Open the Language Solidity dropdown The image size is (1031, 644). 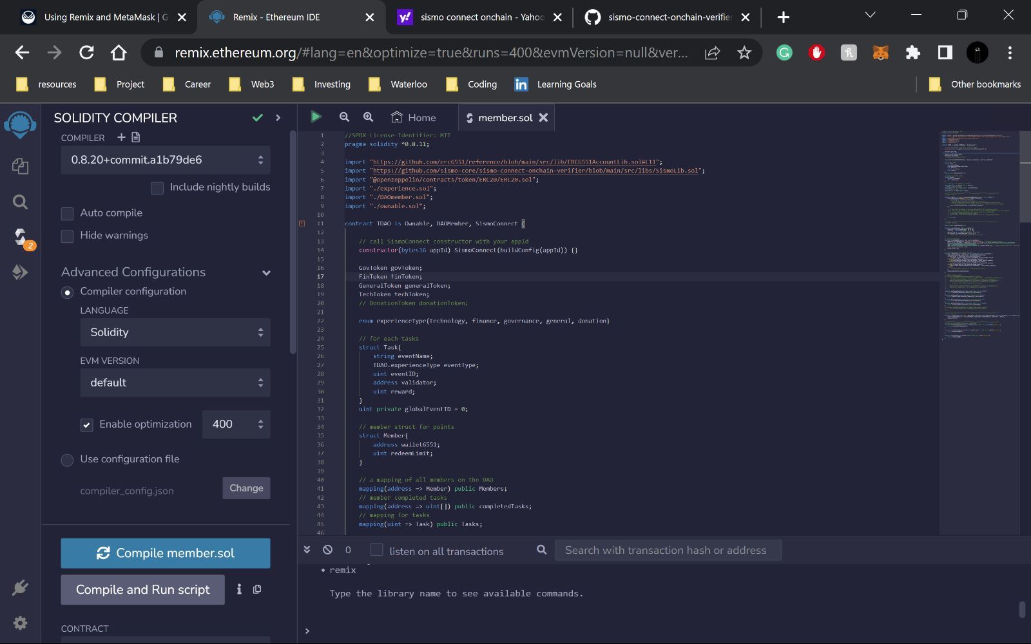[x=175, y=332]
